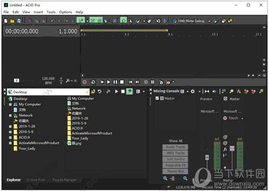
Task: Open the View menu
Action: 26,12
